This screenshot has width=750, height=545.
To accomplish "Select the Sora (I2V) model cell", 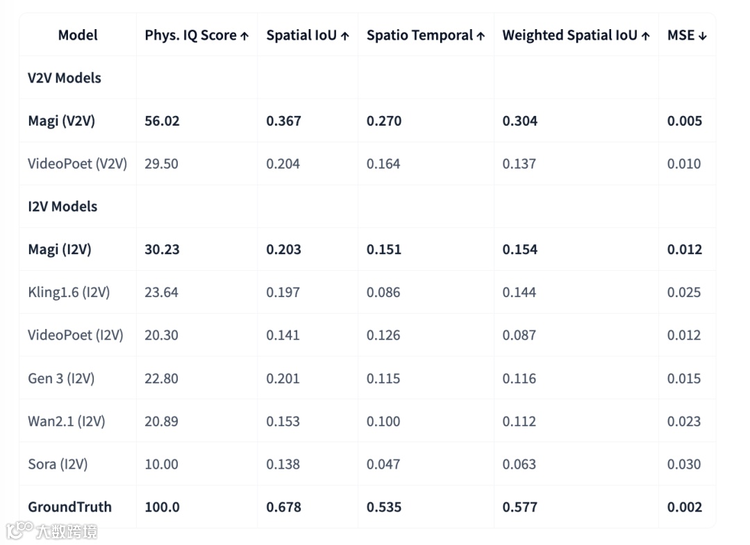I will pos(58,464).
